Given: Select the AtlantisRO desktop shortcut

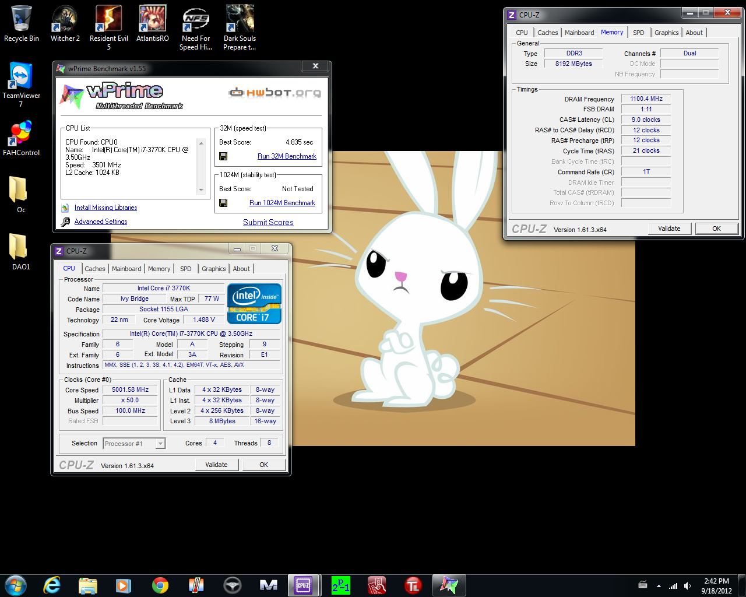Looking at the screenshot, I should coord(153,24).
